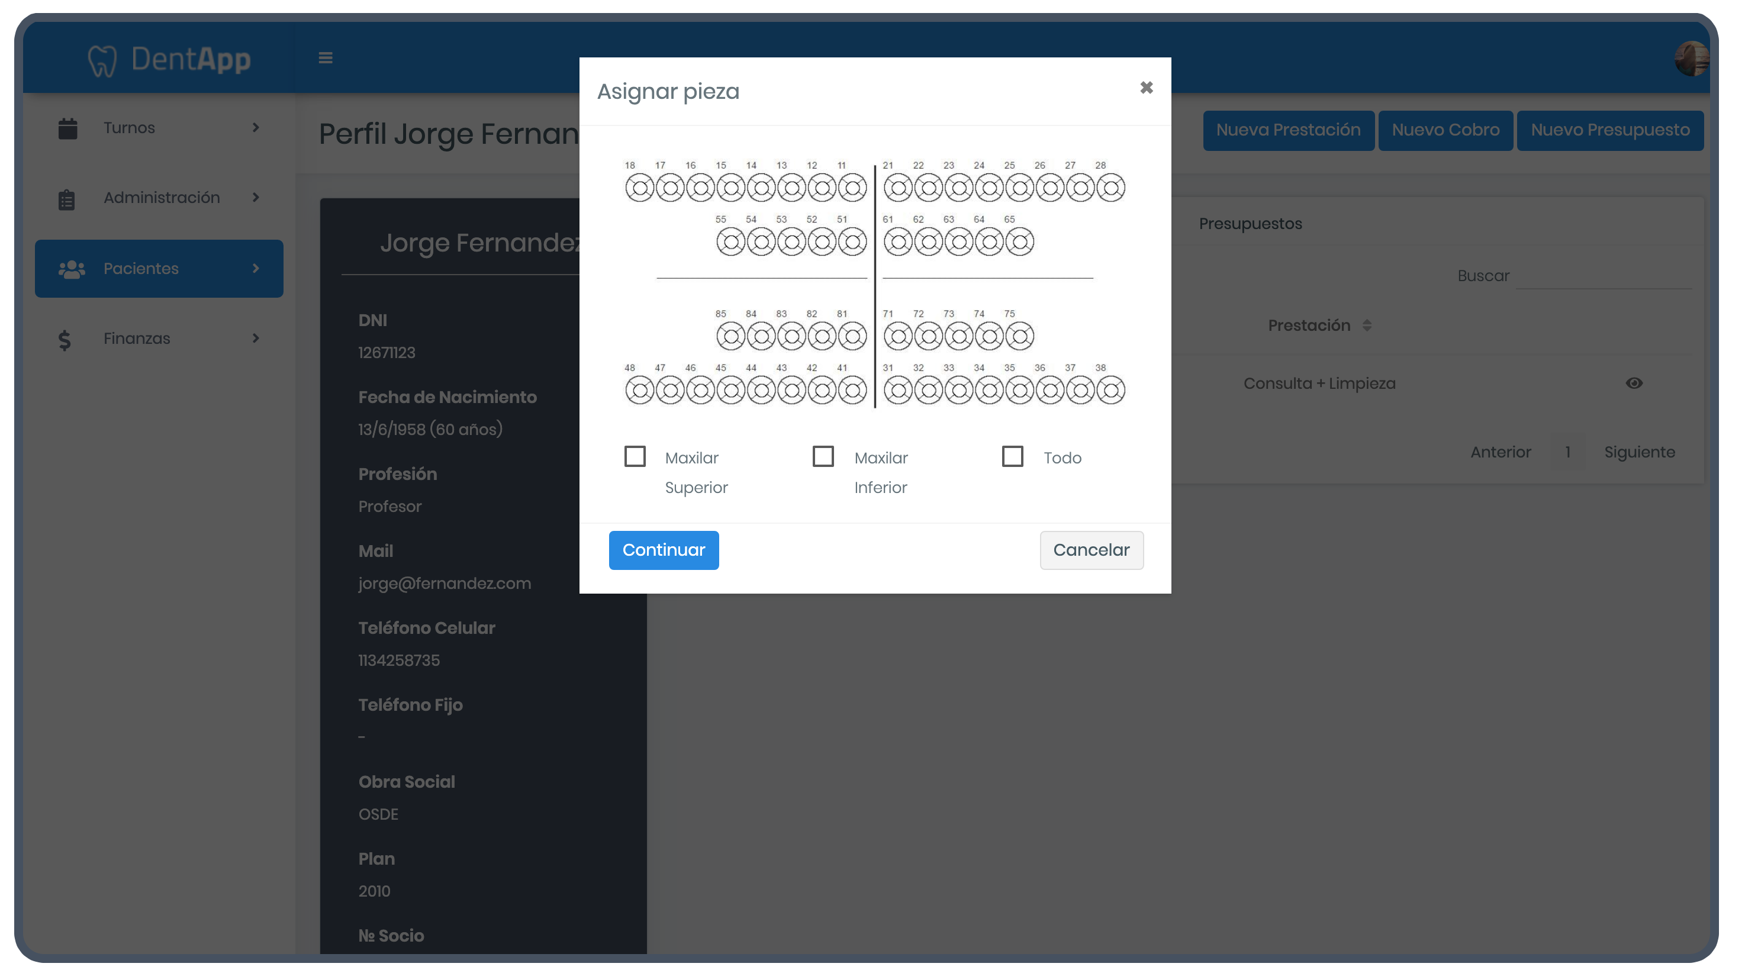Choose tooth 65 in the chart
The width and height of the screenshot is (1745, 973).
pos(1019,241)
